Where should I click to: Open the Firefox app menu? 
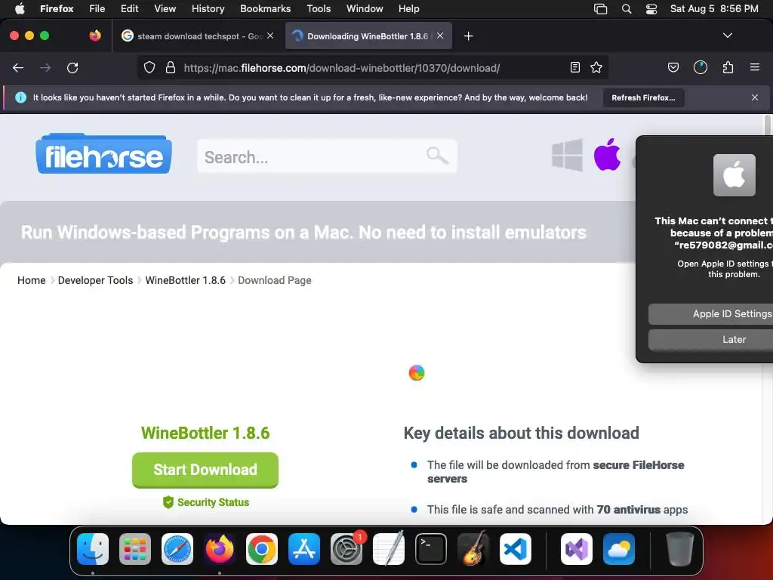[x=57, y=8]
